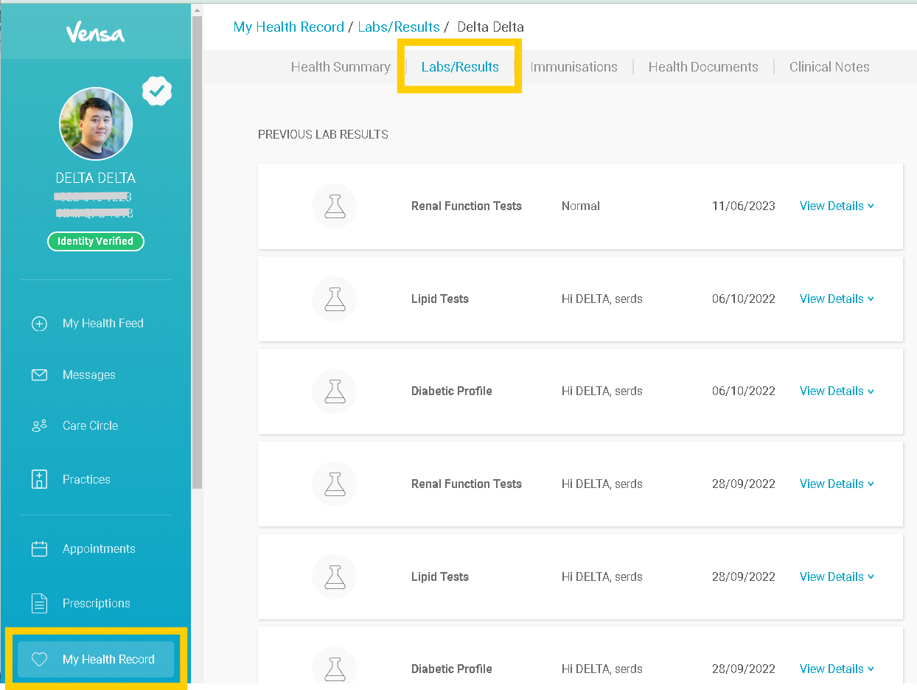
Task: Open Messages envelope icon in sidebar
Action: point(39,375)
